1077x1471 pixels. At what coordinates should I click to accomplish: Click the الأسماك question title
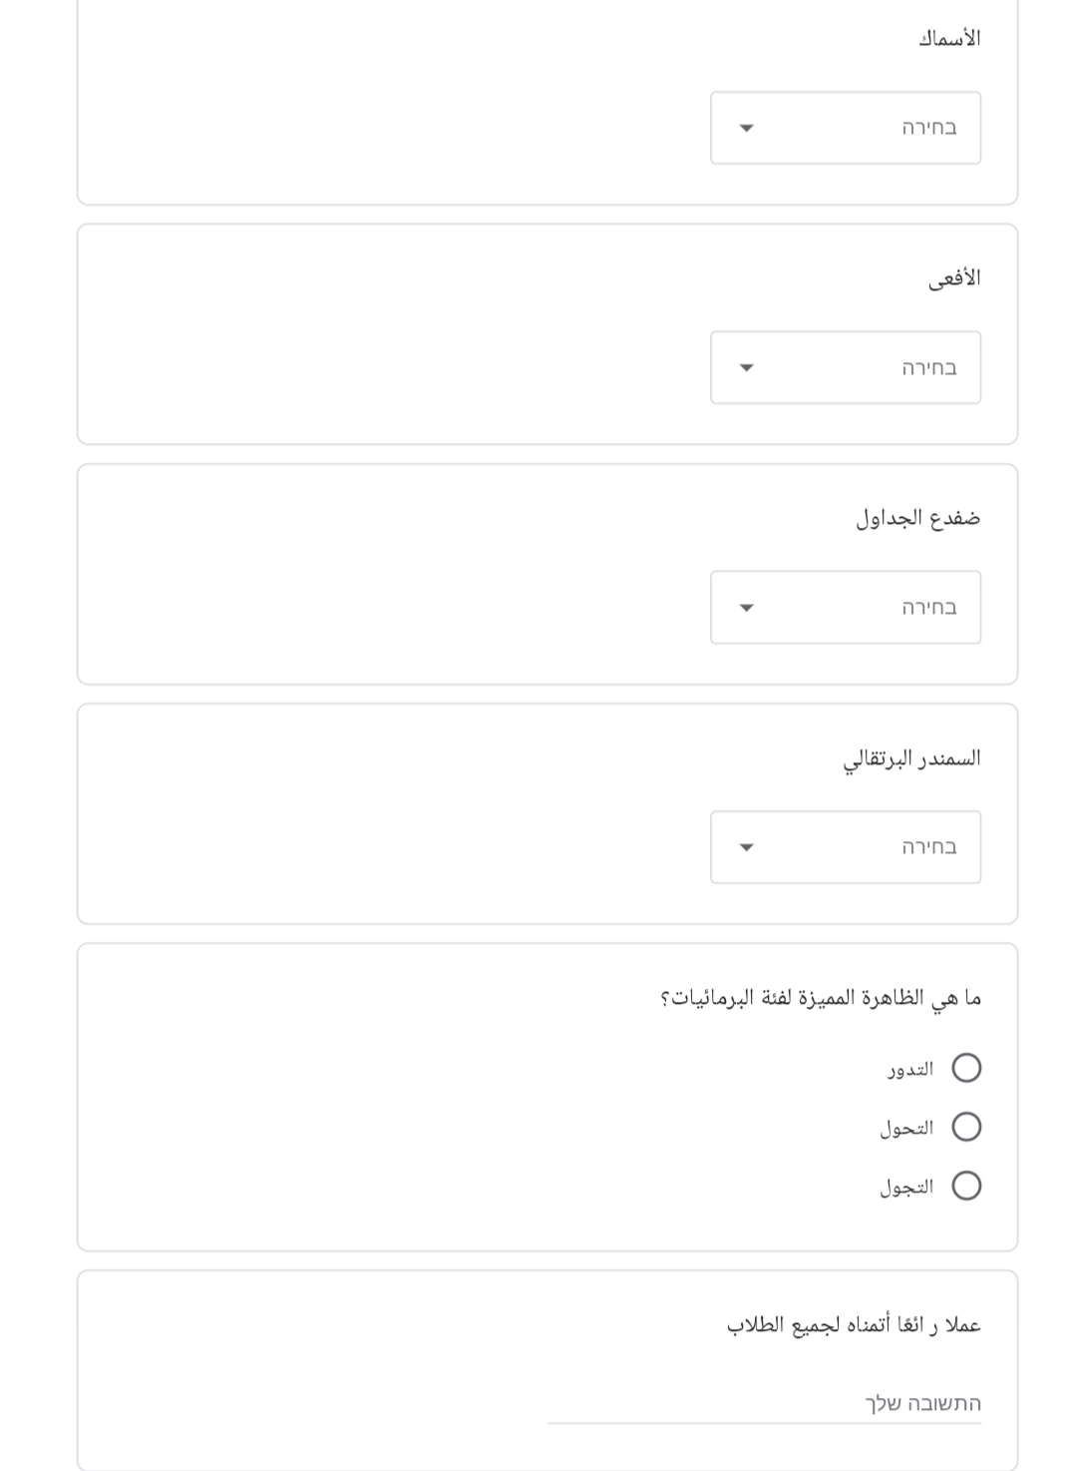[949, 39]
